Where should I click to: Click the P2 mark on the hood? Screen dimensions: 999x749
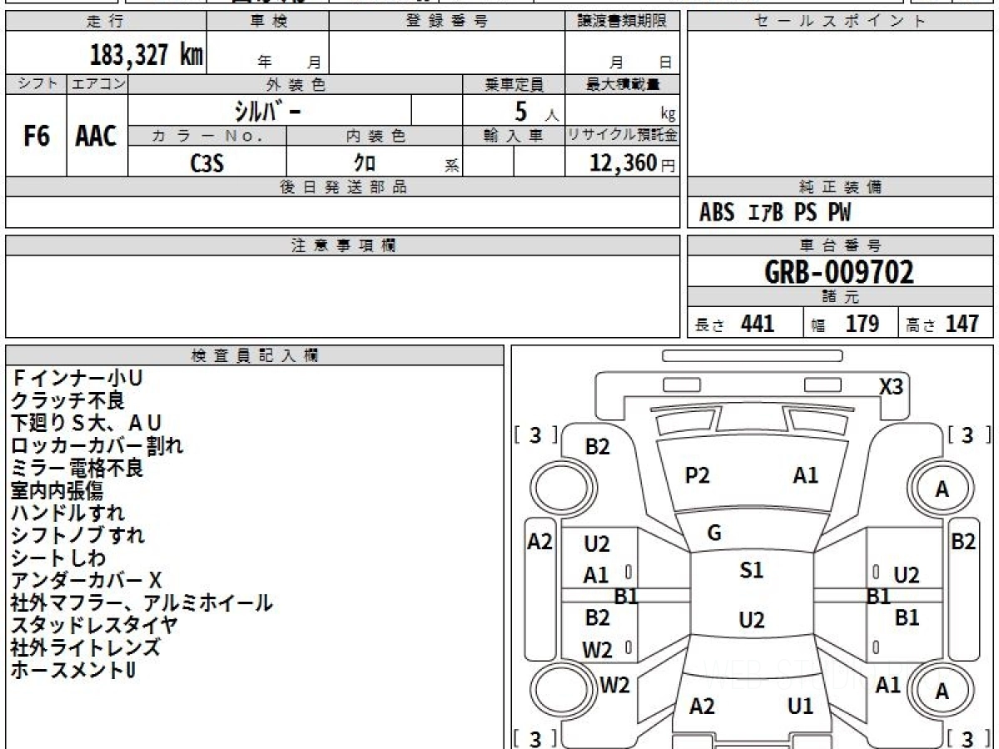pyautogui.click(x=697, y=476)
